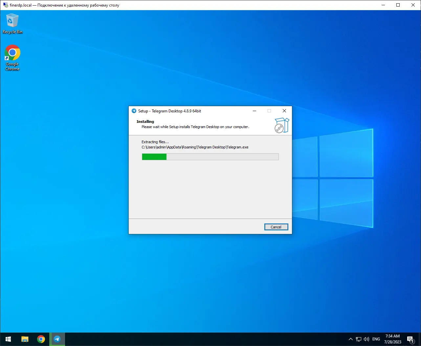The width and height of the screenshot is (421, 346).
Task: Cancel the Telegram Desktop installation
Action: tap(276, 227)
